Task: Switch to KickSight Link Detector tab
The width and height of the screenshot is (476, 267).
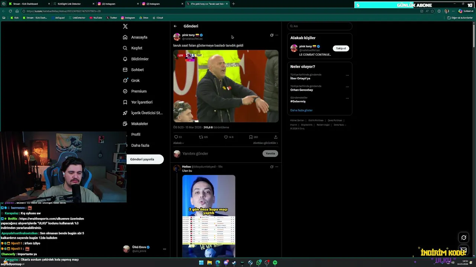Action: (74, 4)
